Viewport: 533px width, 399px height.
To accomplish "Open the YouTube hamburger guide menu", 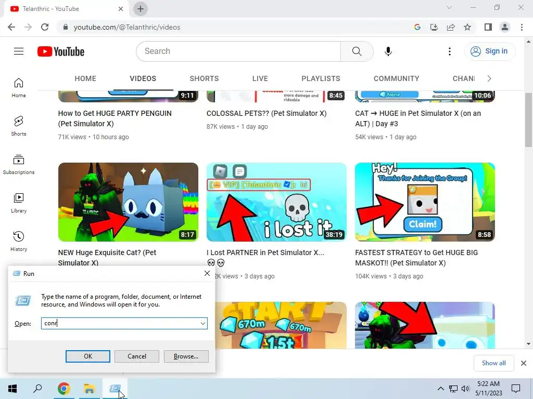I will (19, 51).
